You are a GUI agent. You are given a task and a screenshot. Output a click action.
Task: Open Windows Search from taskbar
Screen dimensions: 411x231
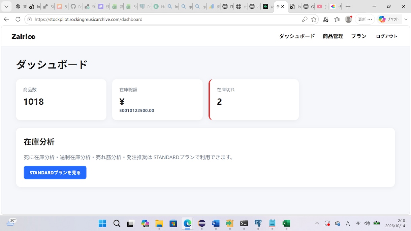pyautogui.click(x=117, y=223)
